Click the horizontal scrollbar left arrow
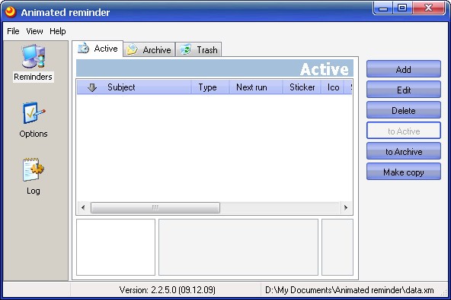The image size is (451, 300). click(83, 207)
